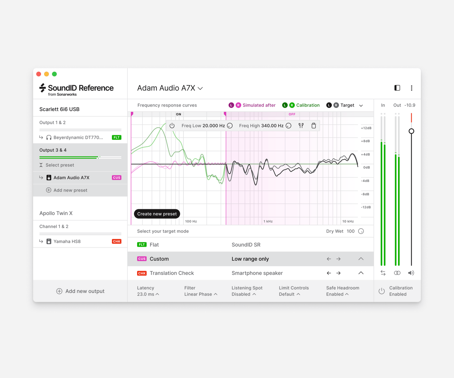
Task: Open the Latency 23.0 ms options
Action: point(148,294)
